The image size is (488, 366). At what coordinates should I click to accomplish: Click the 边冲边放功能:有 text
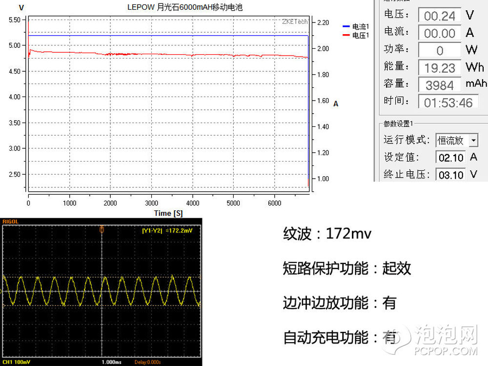(x=340, y=303)
